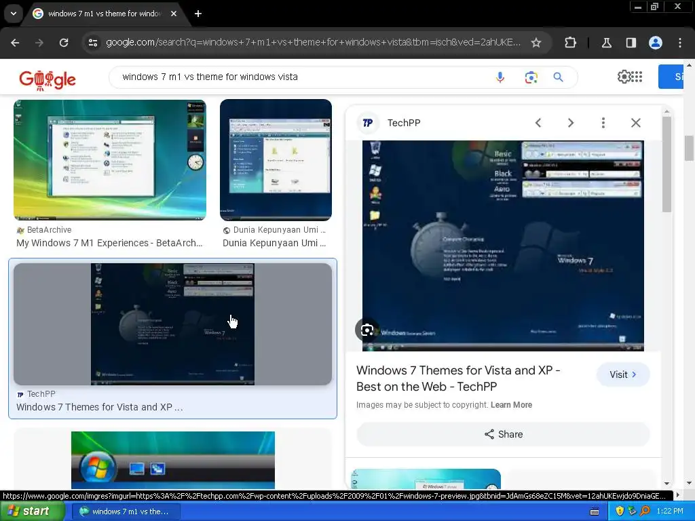Viewport: 695px width, 521px height.
Task: Click the TechPP name in preview header
Action: click(x=404, y=123)
